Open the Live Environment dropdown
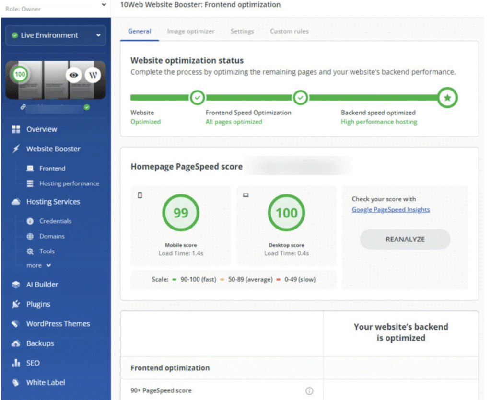The width and height of the screenshot is (491, 400). click(x=56, y=35)
